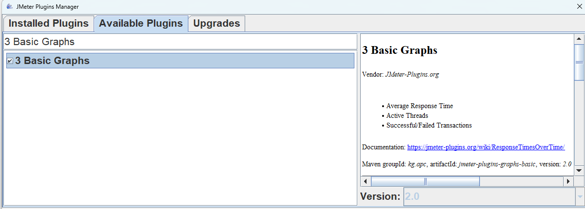Switch to the Installed Plugins tab
Viewport: 585px width, 209px height.
49,23
